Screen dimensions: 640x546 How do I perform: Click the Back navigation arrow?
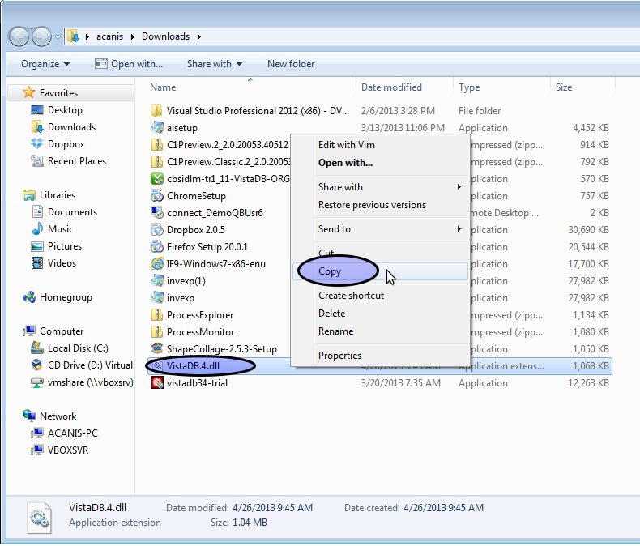click(x=19, y=37)
